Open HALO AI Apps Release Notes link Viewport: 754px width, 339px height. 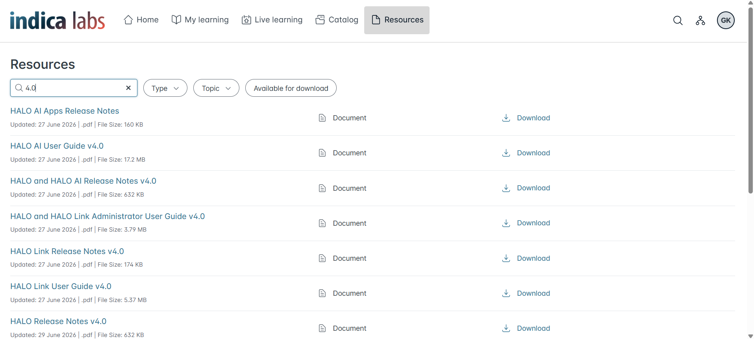pyautogui.click(x=65, y=111)
